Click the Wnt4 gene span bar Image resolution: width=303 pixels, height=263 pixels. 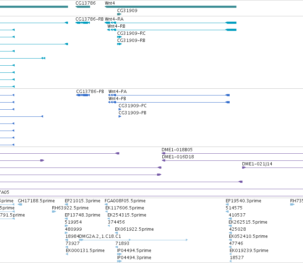(x=171, y=7)
